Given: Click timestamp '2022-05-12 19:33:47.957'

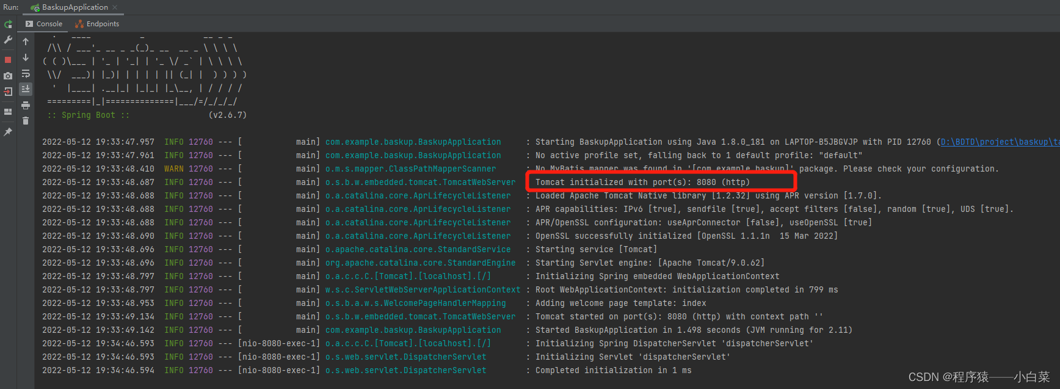Looking at the screenshot, I should tap(98, 142).
